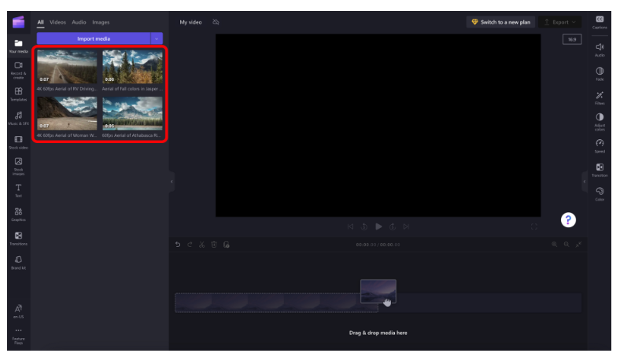Change the en-US language setting
This screenshot has height=364, width=631.
pos(19,311)
